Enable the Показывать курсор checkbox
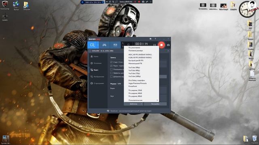The height and width of the screenshot is (145, 259). pos(111,69)
